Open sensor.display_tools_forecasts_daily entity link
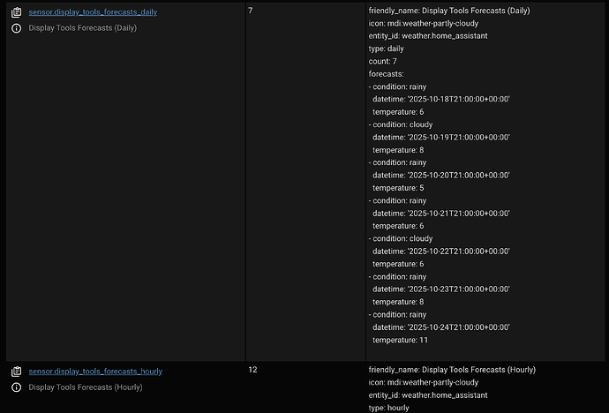 click(93, 12)
